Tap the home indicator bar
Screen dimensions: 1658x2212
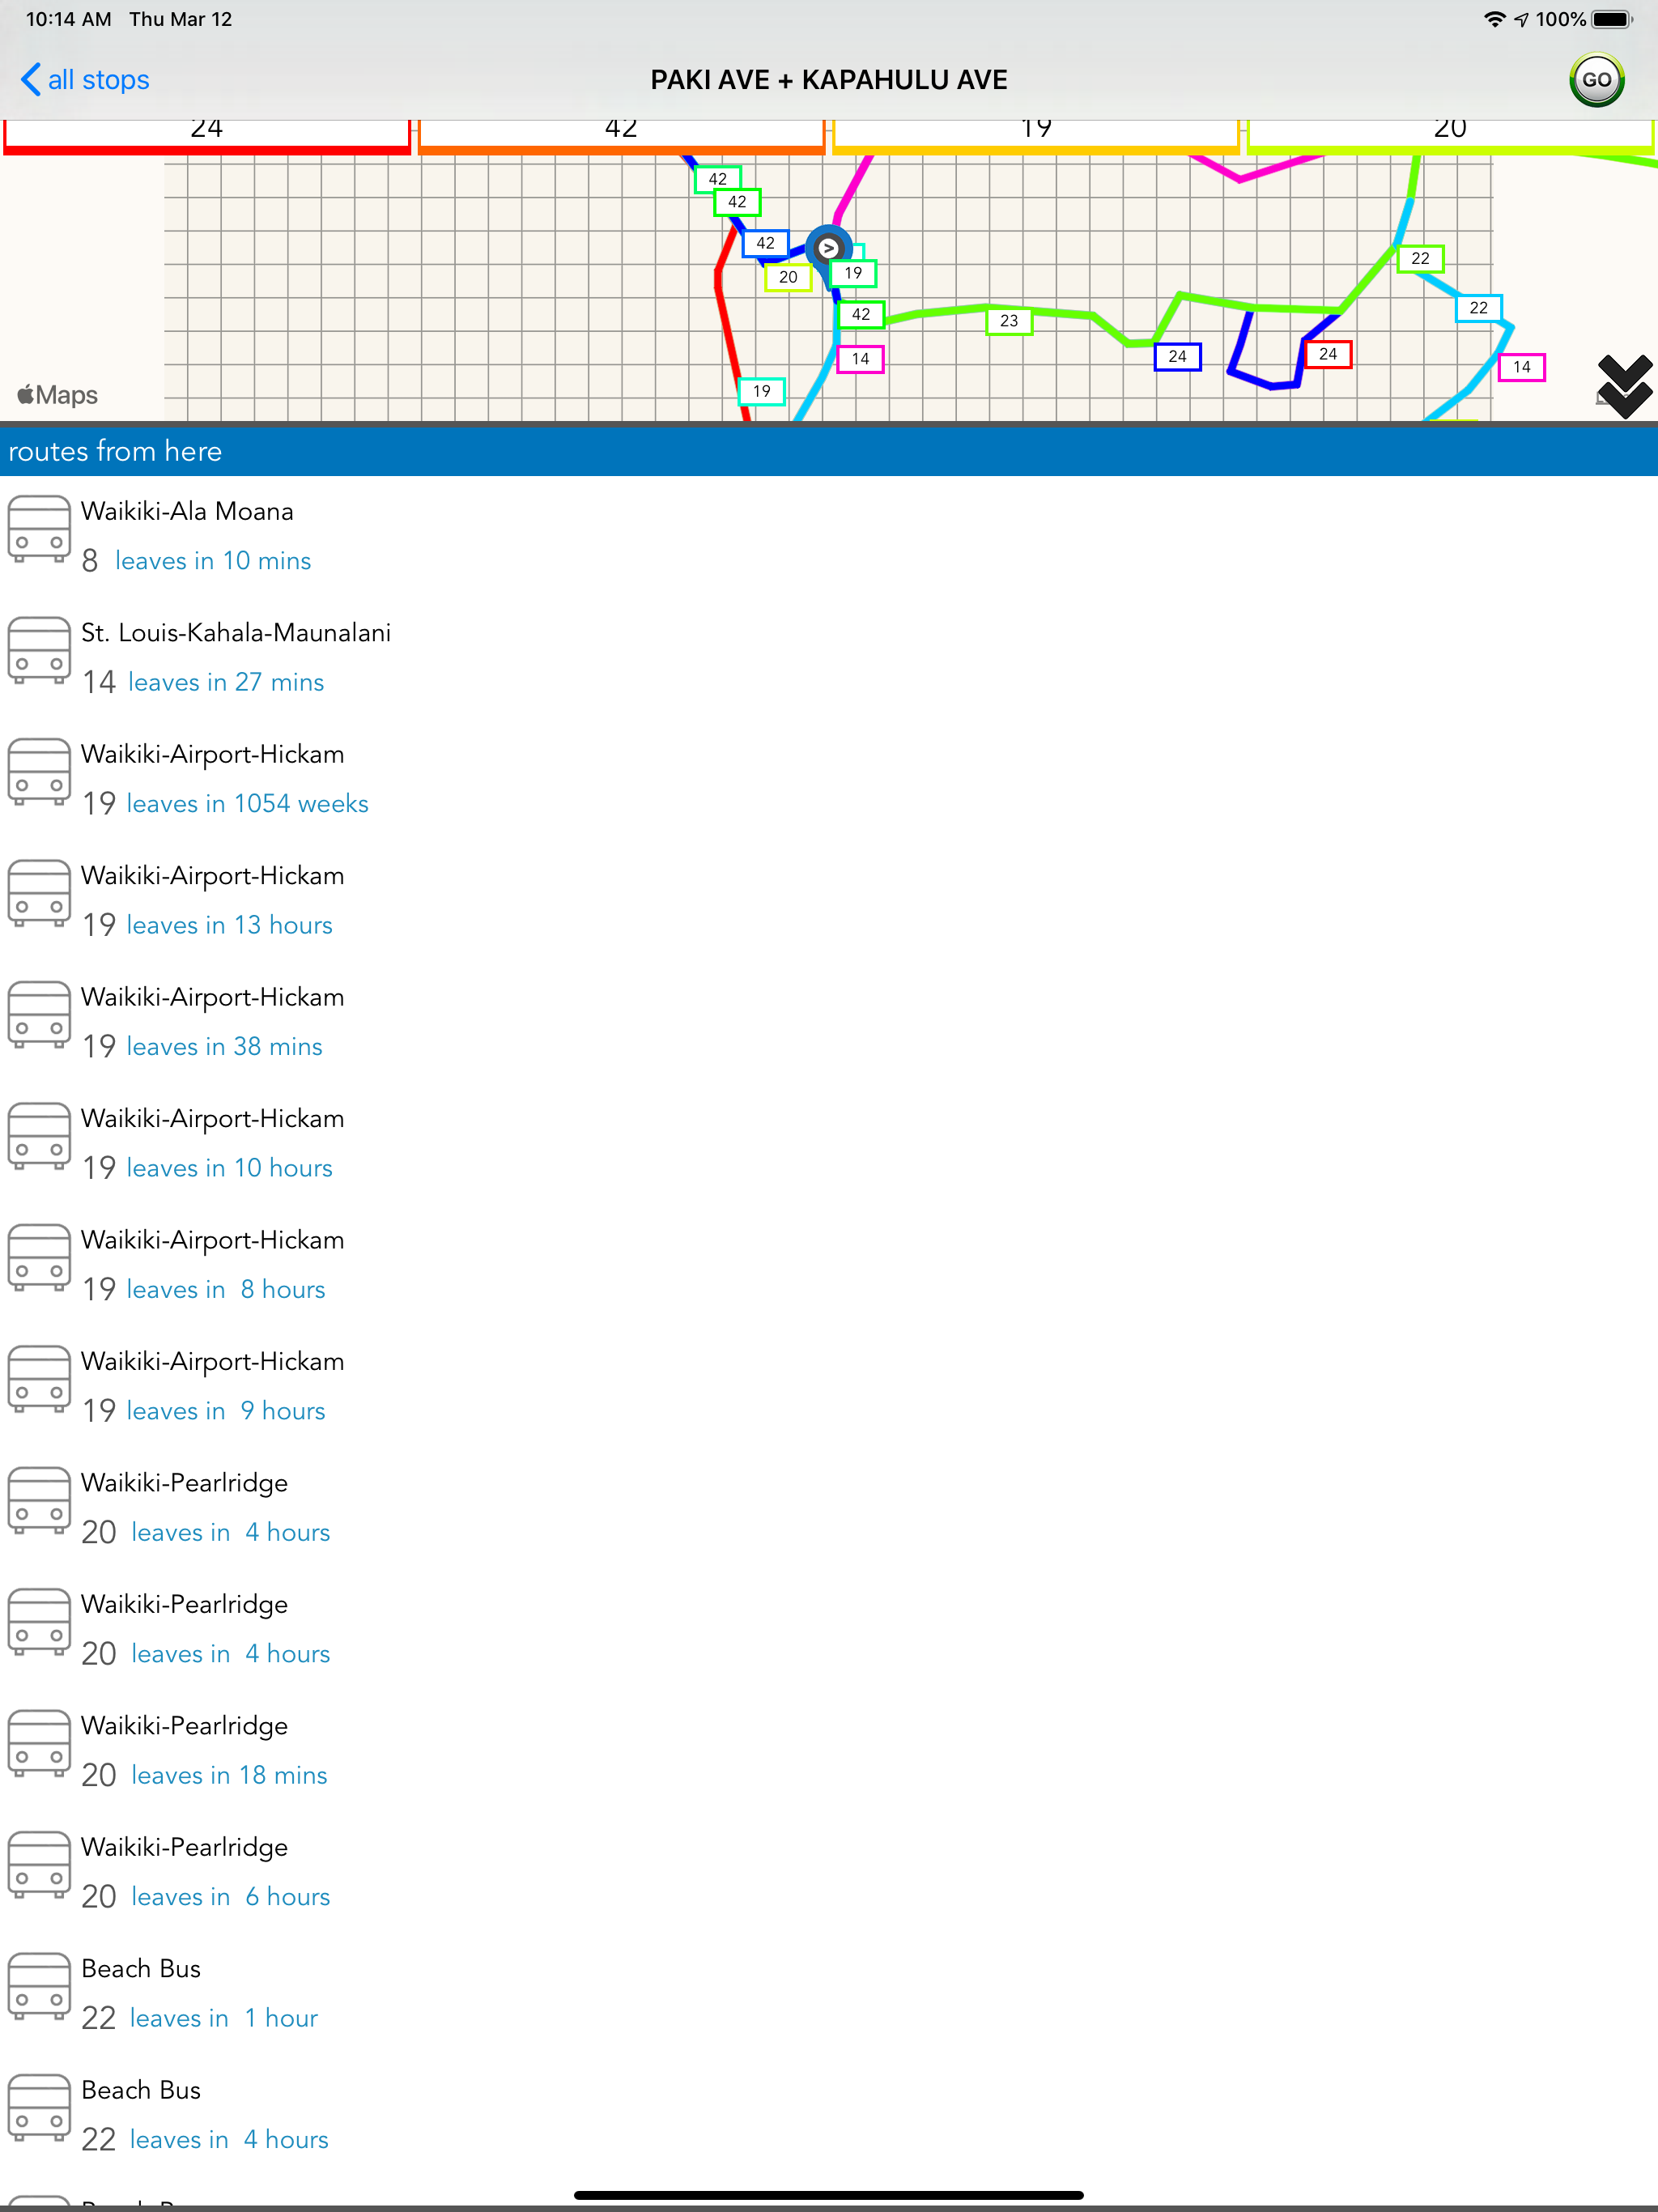[x=829, y=2195]
